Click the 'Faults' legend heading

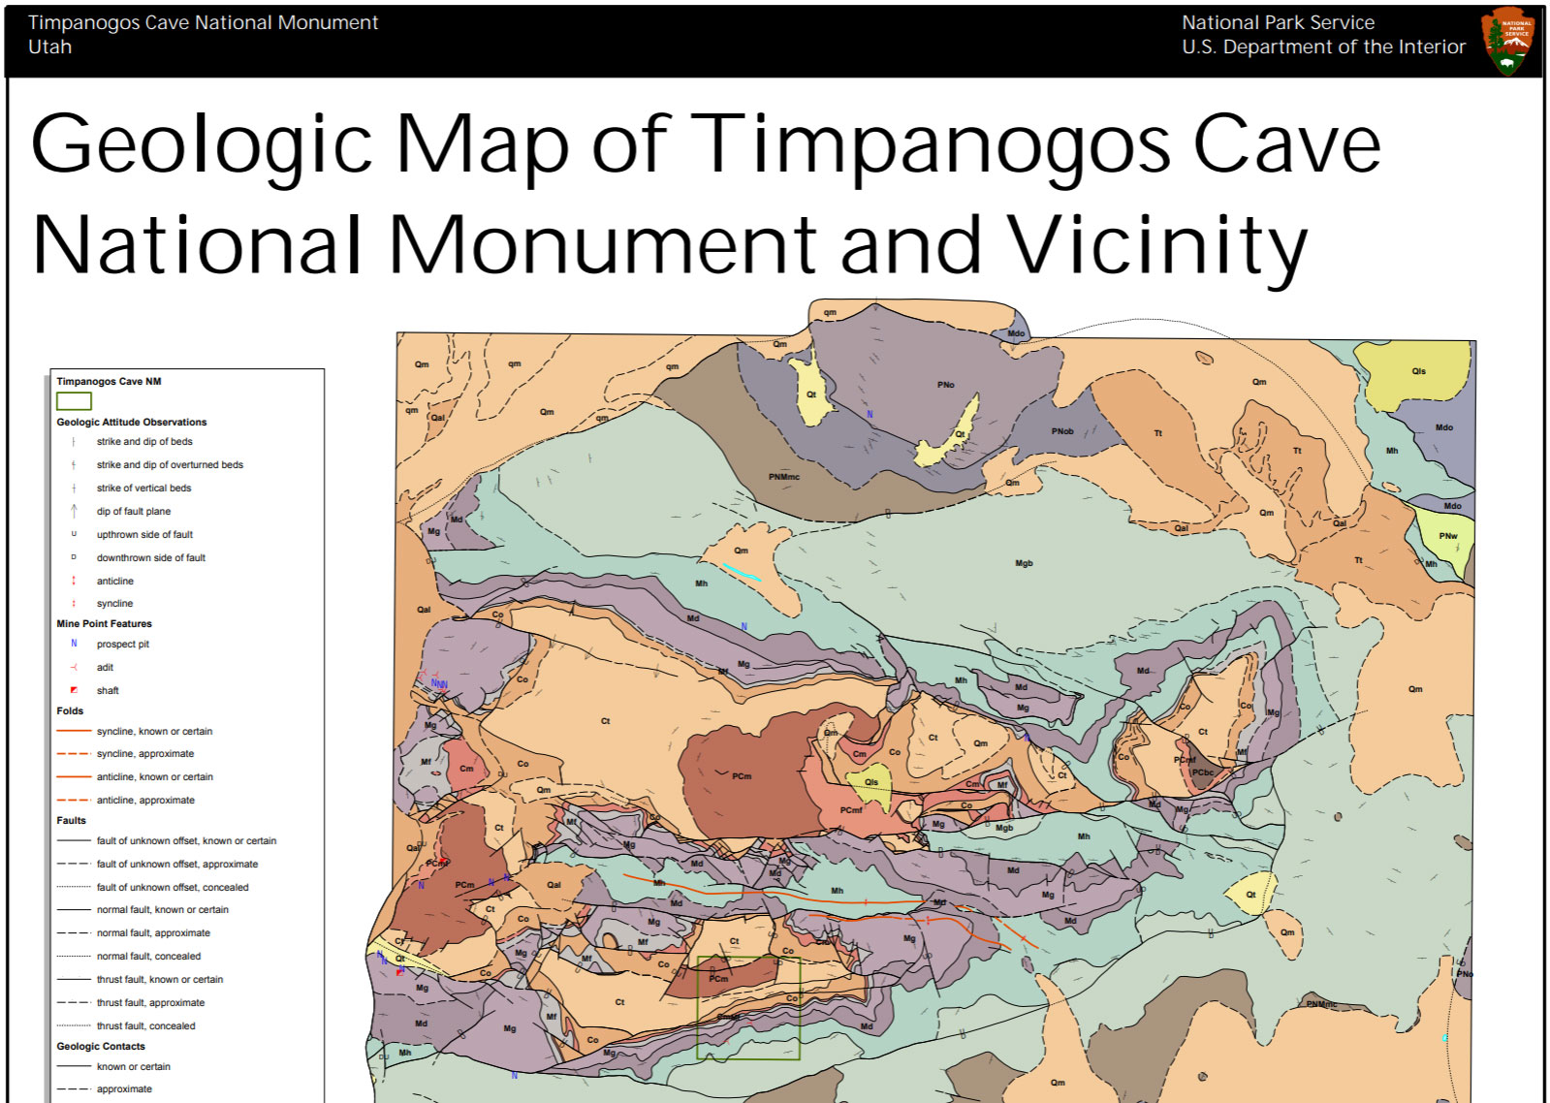[71, 820]
